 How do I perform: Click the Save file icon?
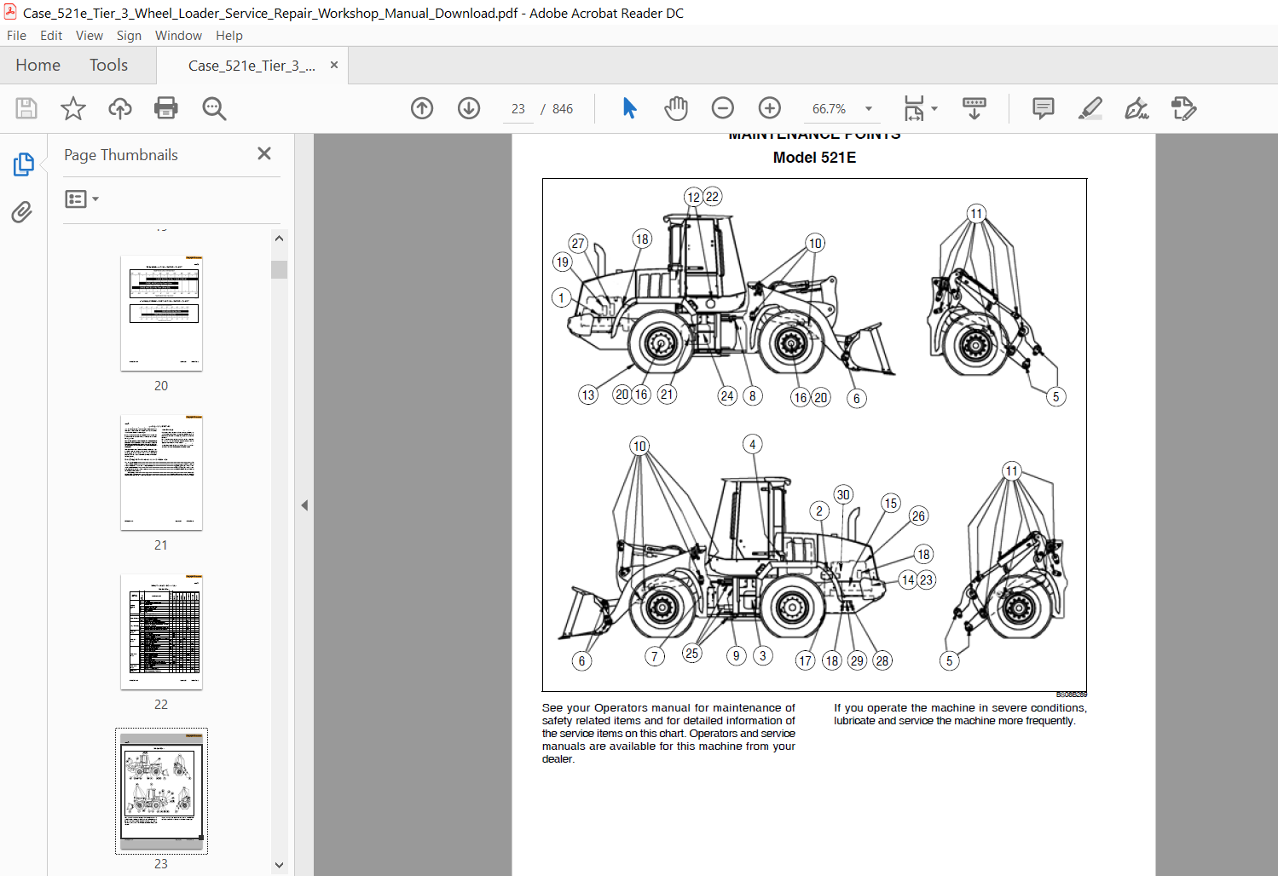(x=26, y=108)
